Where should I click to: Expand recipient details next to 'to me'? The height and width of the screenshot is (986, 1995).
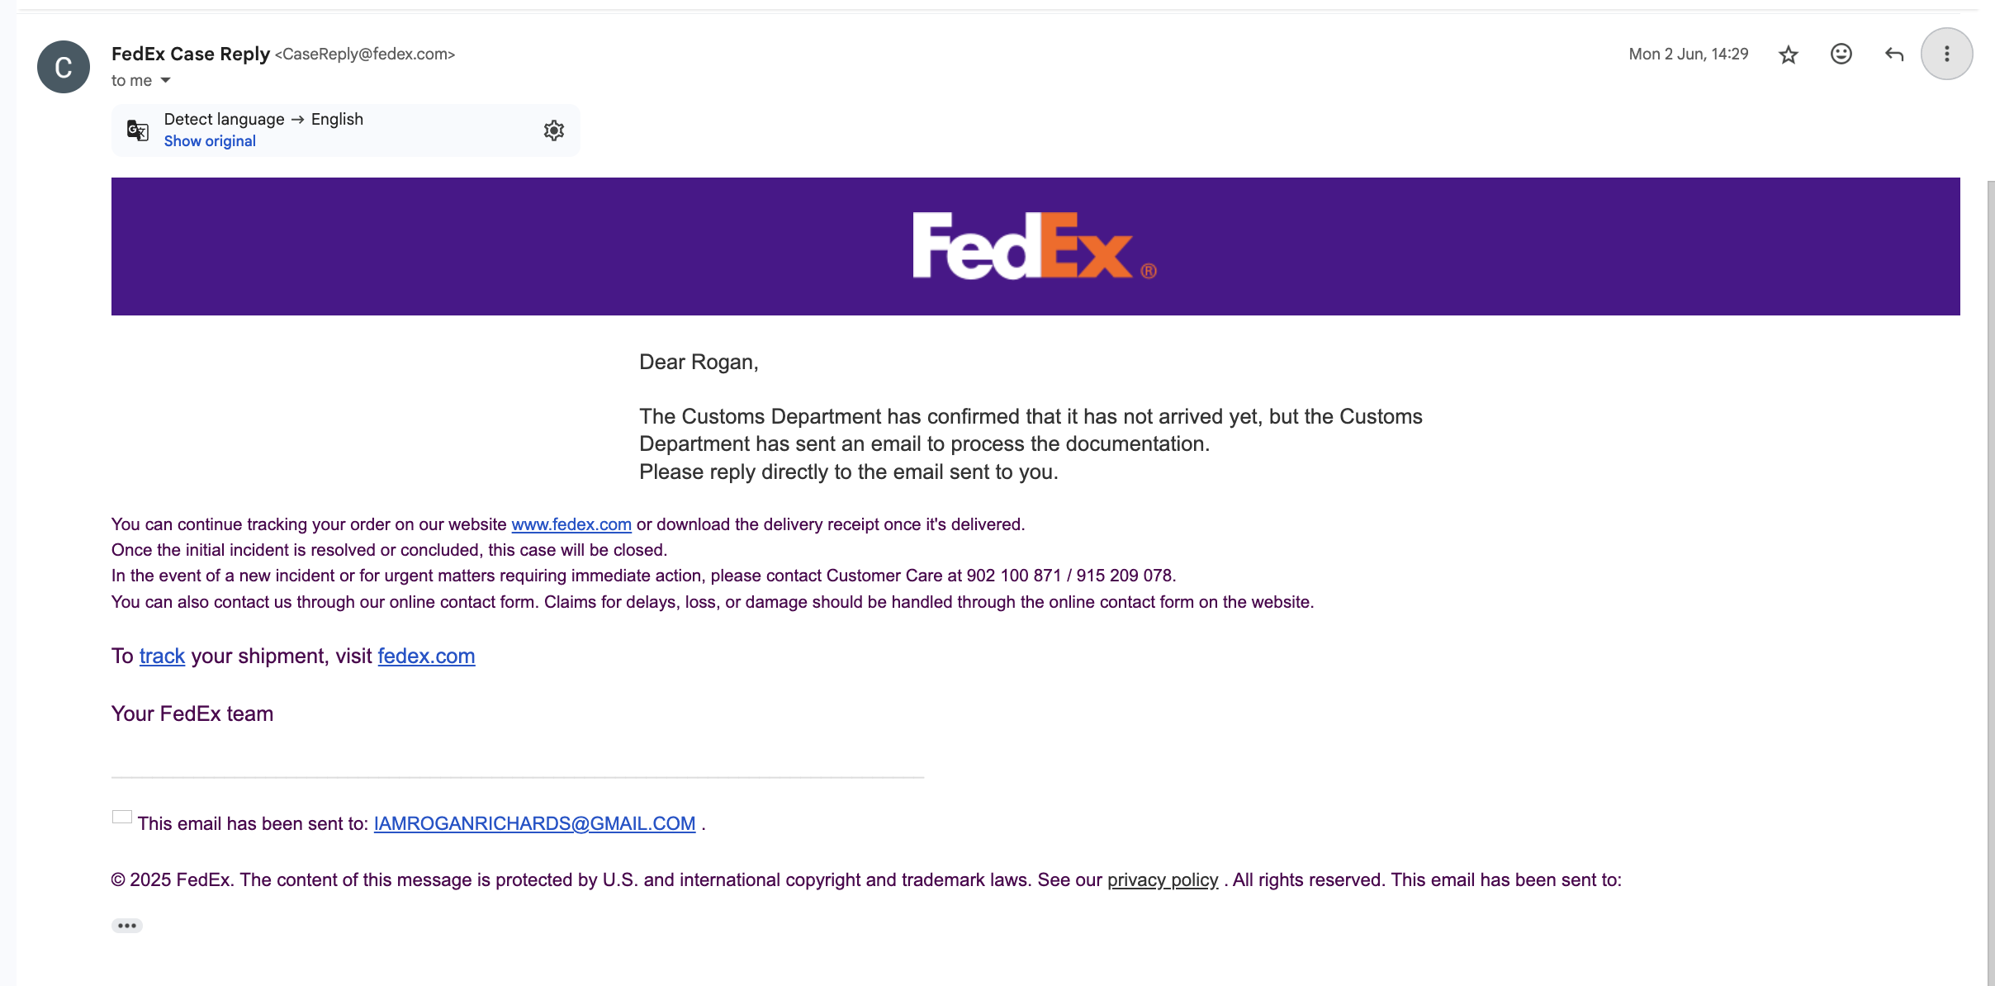point(165,80)
